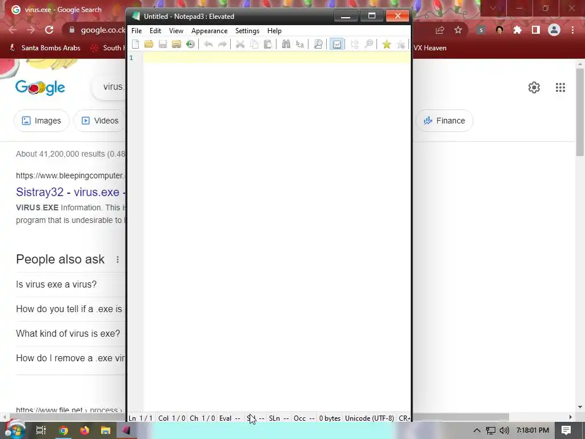Open Chrome profile avatar
This screenshot has height=439, width=585.
[554, 30]
